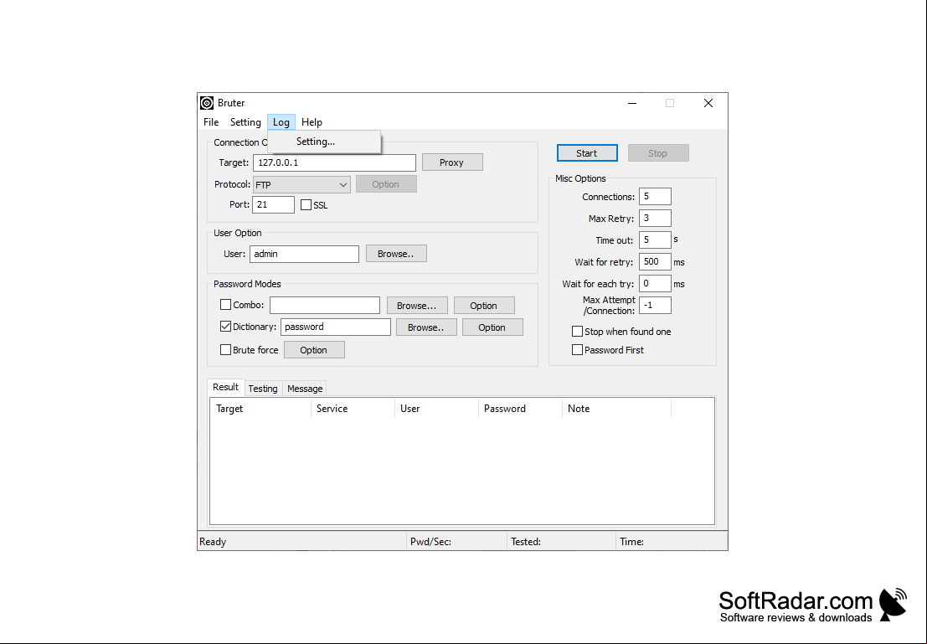Browse for a Dictionary file

[426, 327]
